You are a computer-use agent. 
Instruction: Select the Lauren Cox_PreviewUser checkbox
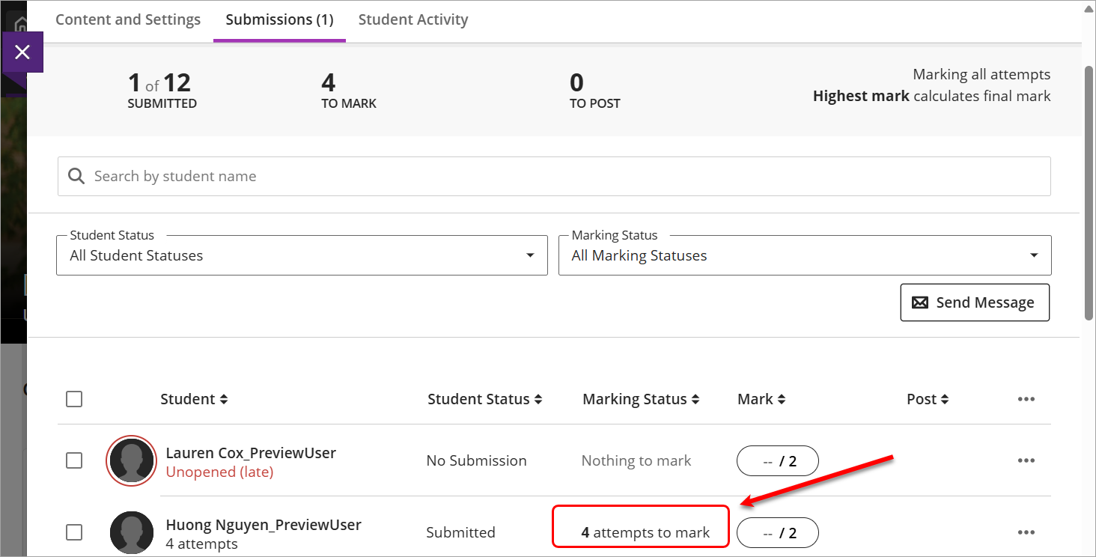pos(74,460)
